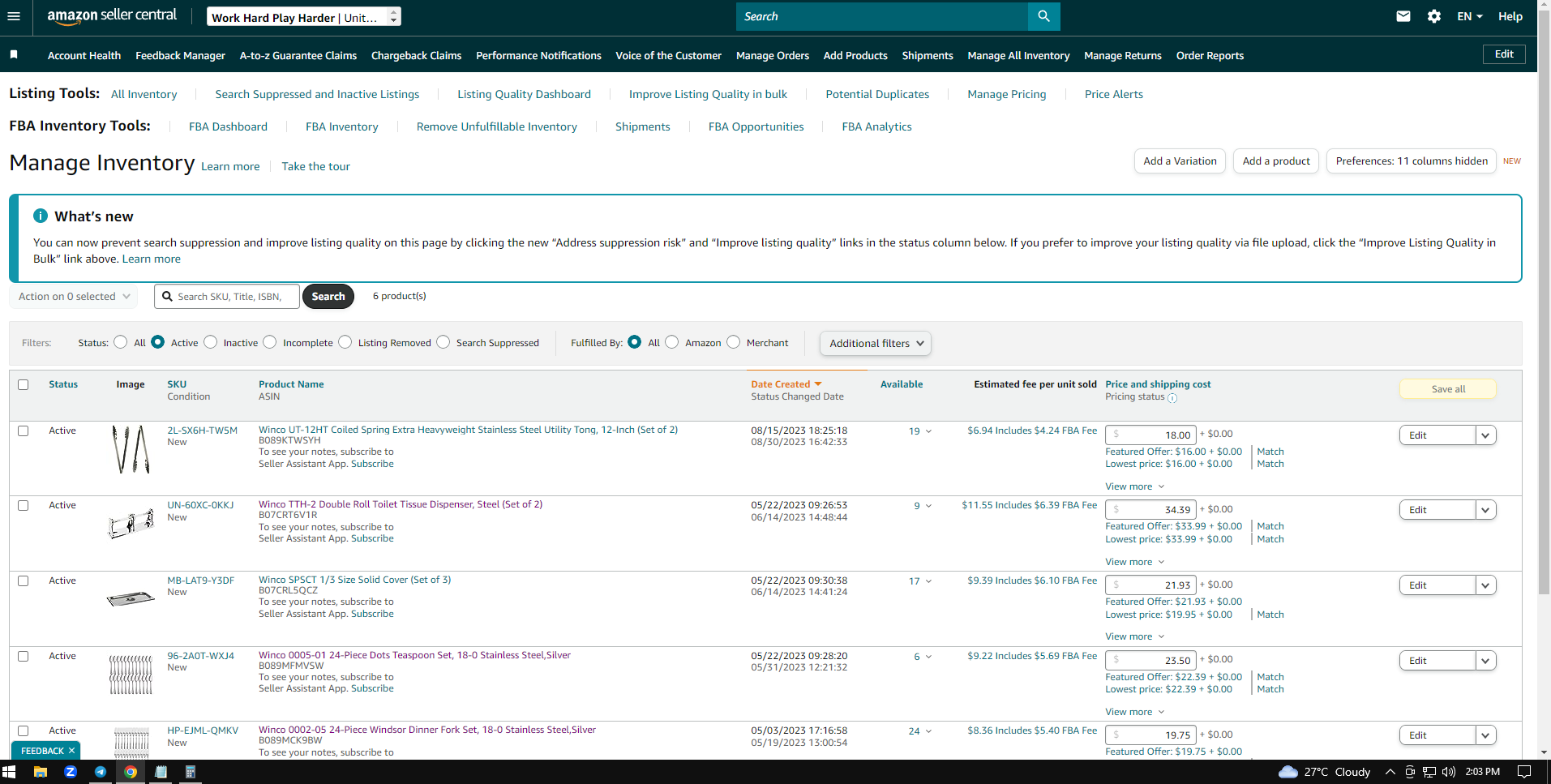Viewport: 1551px width, 784px height.
Task: Expand Edit dropdown arrow for toilet tissue row
Action: pyautogui.click(x=1485, y=510)
